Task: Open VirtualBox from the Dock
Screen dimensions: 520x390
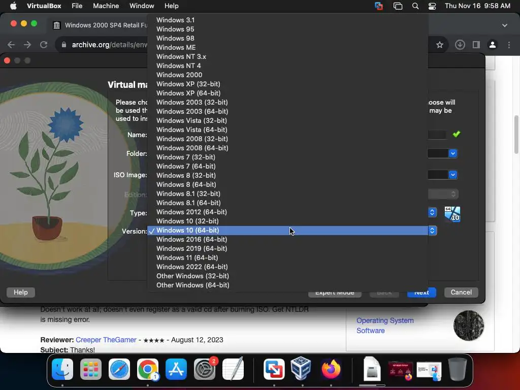Action: click(x=301, y=368)
